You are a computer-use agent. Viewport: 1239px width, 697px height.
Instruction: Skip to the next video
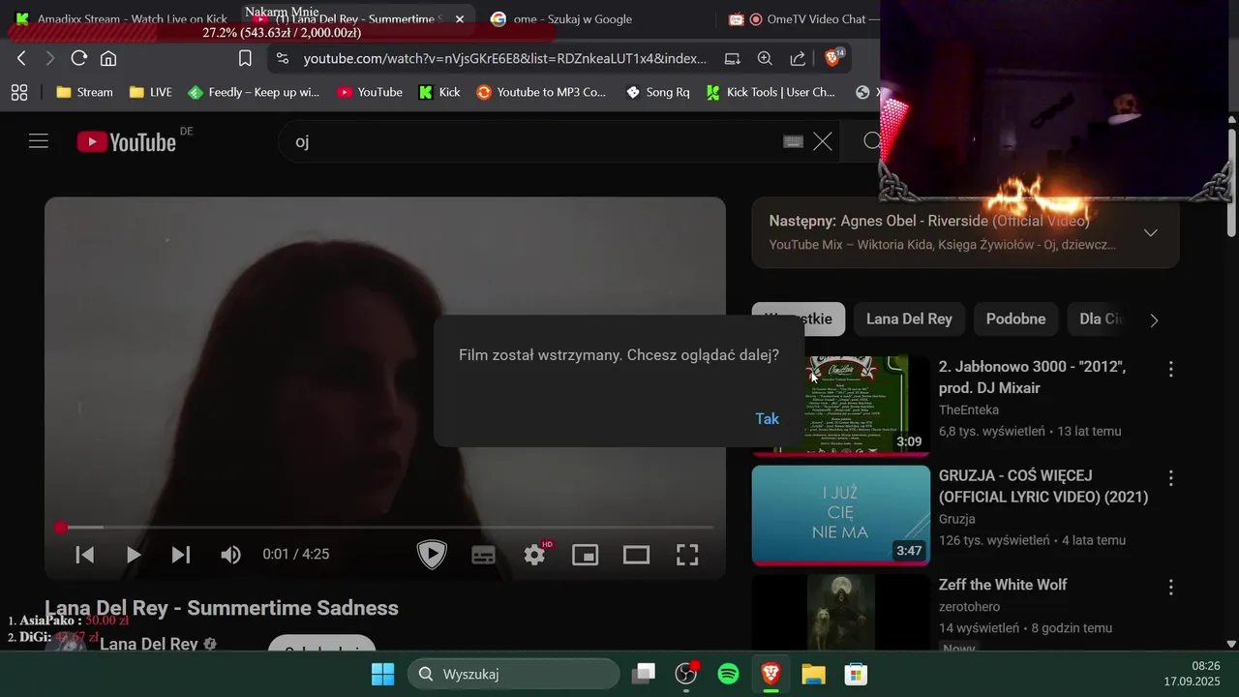[180, 555]
